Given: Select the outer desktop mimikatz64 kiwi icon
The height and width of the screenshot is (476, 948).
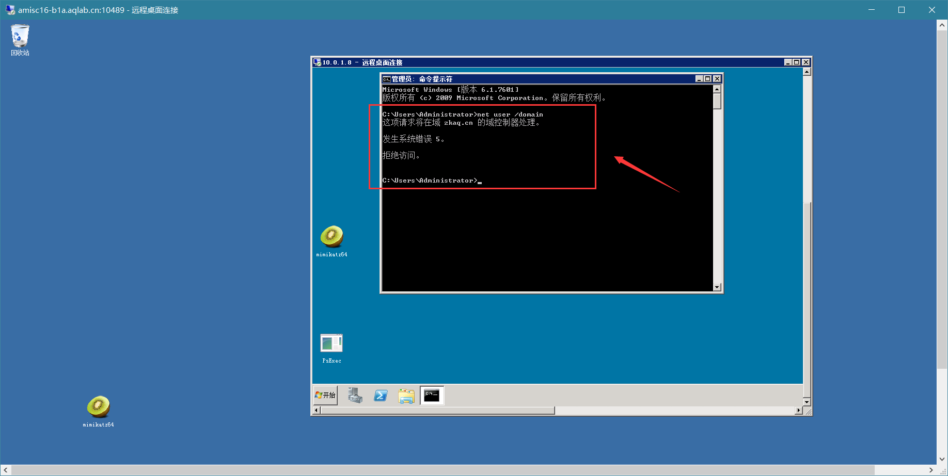Looking at the screenshot, I should (98, 411).
